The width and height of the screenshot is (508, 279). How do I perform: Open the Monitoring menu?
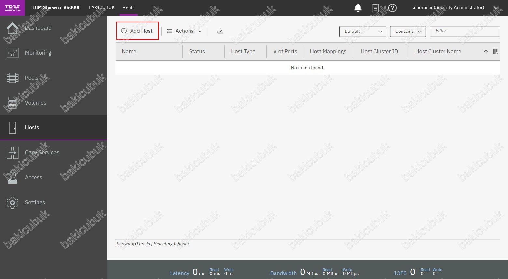[x=38, y=53]
